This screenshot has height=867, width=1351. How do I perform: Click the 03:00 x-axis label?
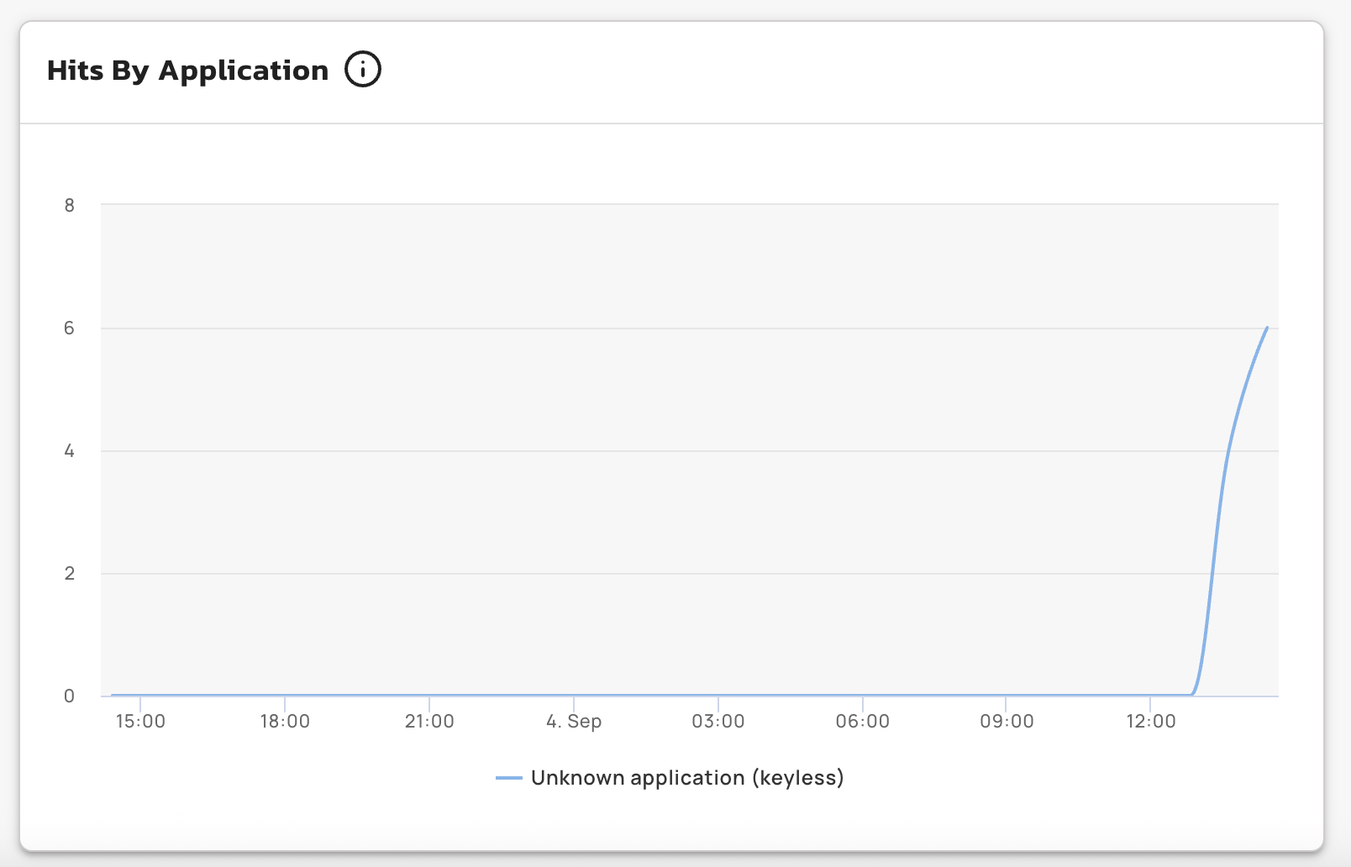pyautogui.click(x=718, y=722)
